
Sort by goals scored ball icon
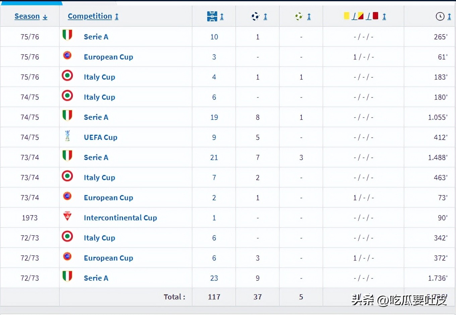pyautogui.click(x=255, y=16)
